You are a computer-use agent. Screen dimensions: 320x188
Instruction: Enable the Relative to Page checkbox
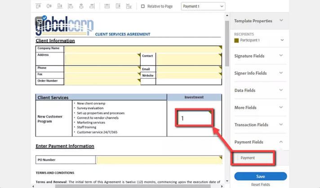tap(143, 6)
